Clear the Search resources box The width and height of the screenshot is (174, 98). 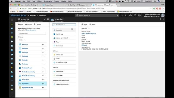tap(117, 15)
